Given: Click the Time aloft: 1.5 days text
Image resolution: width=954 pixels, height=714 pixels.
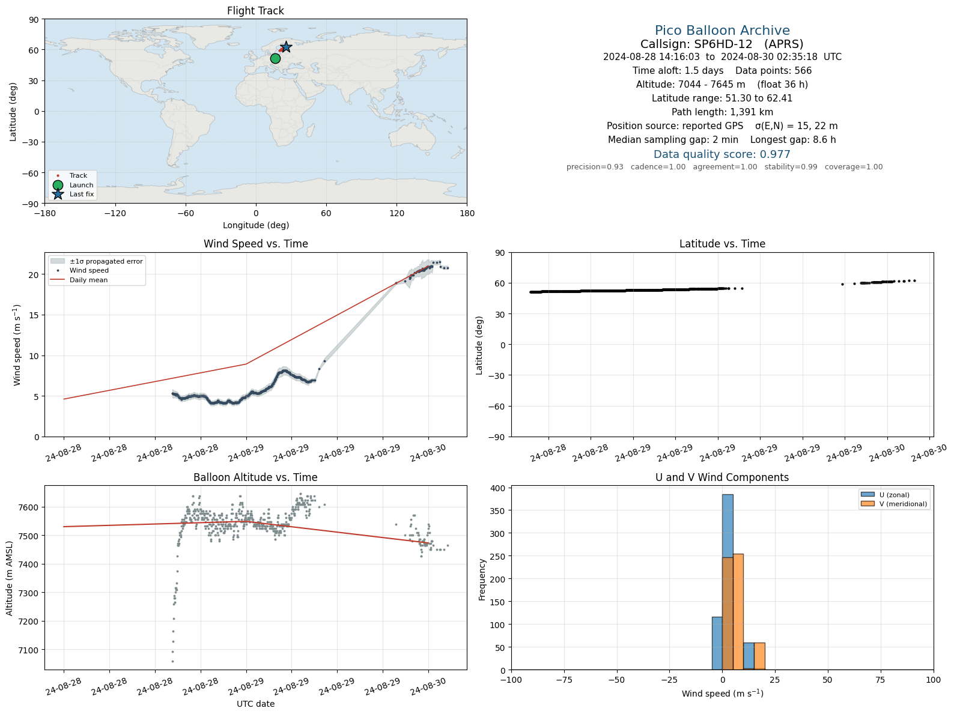Looking at the screenshot, I should pos(678,71).
